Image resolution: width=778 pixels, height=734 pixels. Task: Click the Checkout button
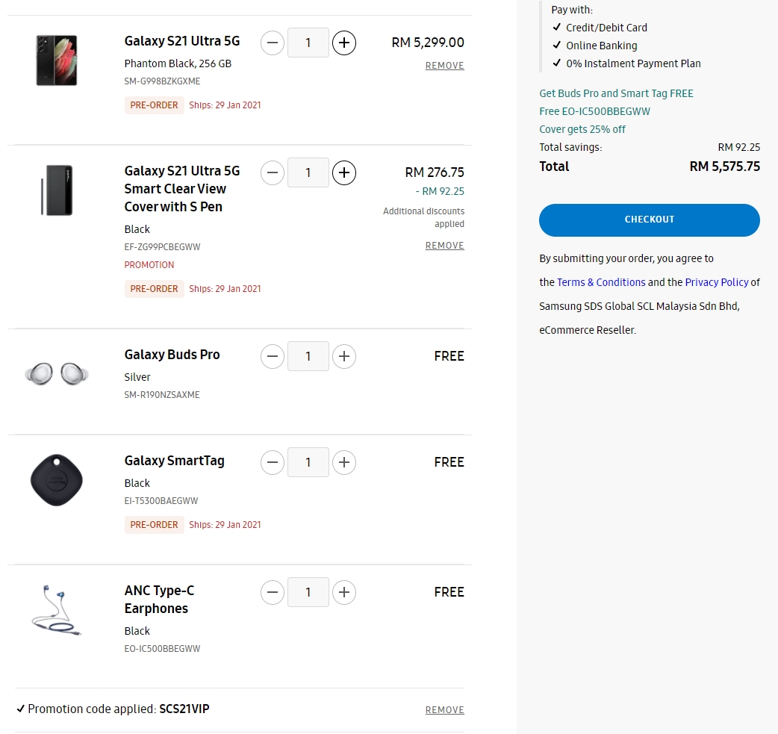tap(649, 220)
